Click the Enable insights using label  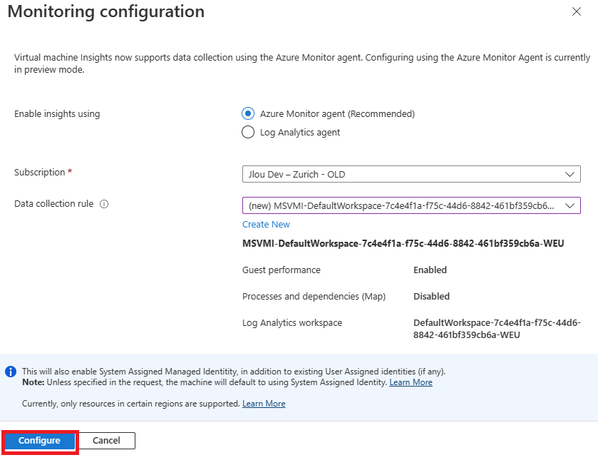[x=57, y=114]
